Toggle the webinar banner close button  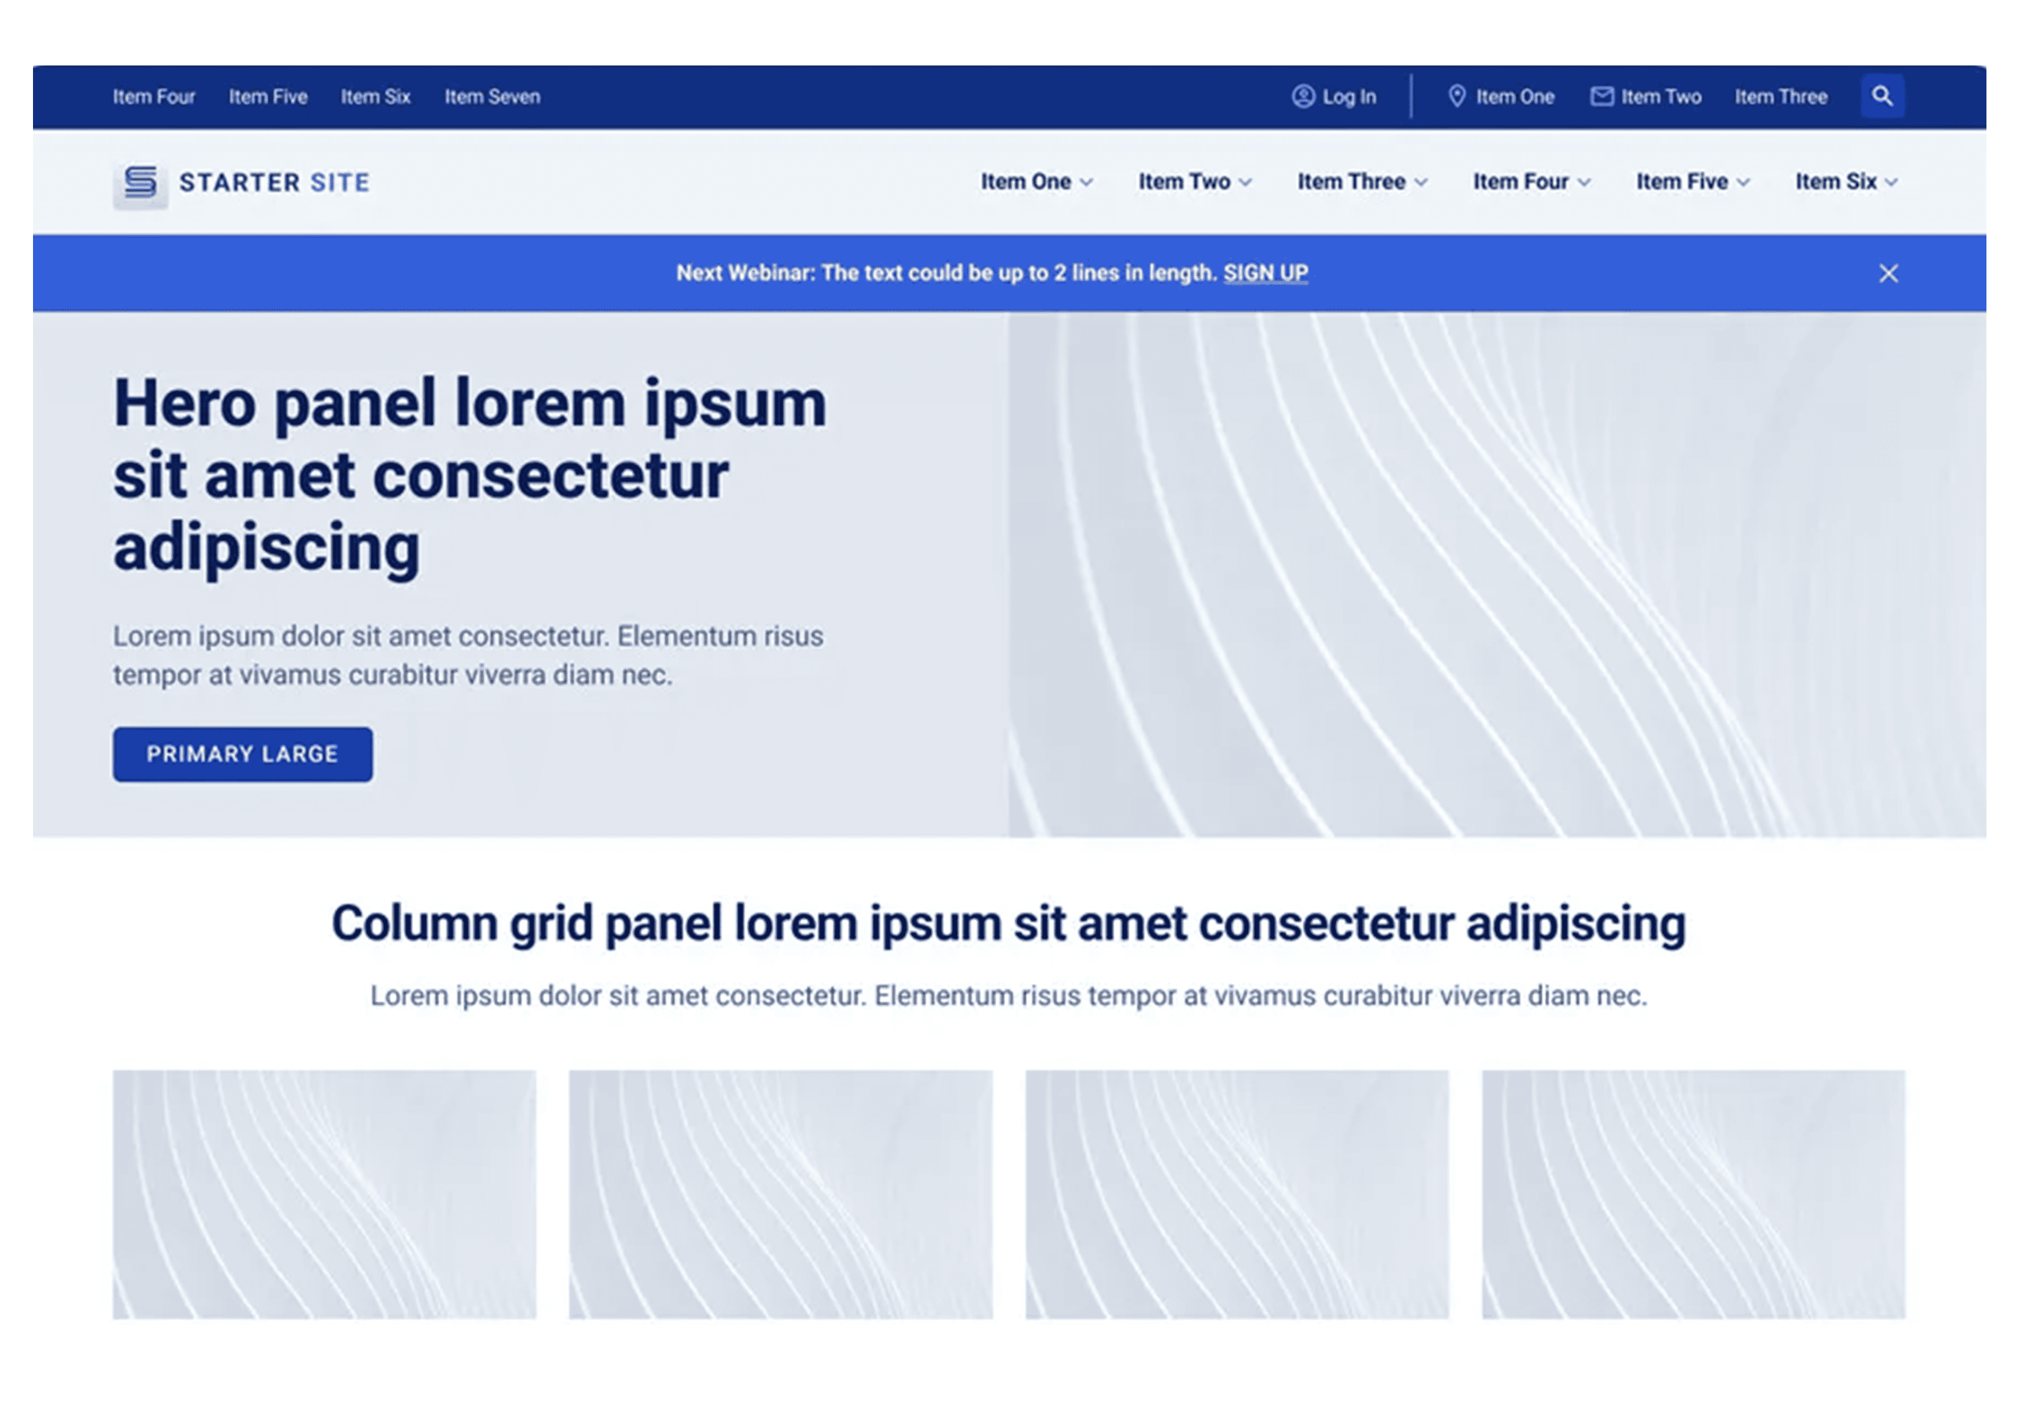tap(1890, 273)
